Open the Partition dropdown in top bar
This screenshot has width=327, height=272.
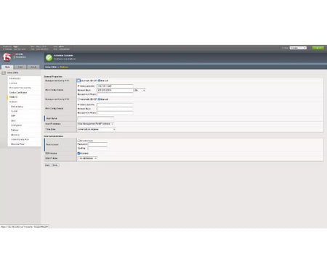click(298, 48)
